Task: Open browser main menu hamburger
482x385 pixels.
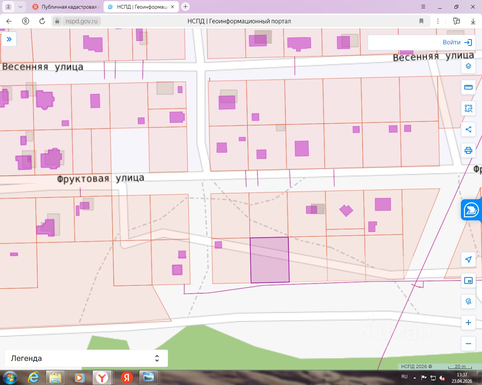Action: pos(423,7)
